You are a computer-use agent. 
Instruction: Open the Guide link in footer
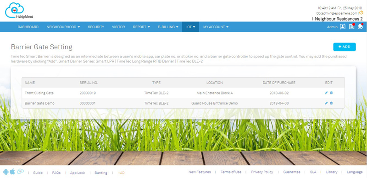(38, 173)
